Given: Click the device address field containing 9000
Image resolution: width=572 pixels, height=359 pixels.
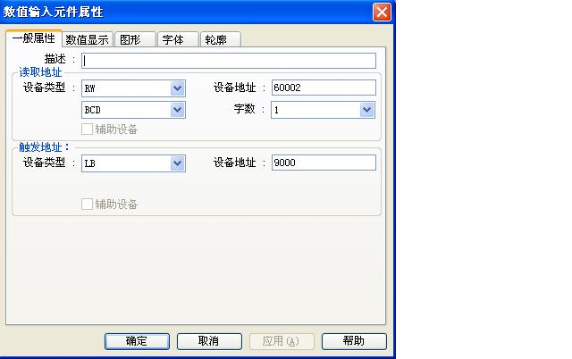Looking at the screenshot, I should (x=323, y=163).
